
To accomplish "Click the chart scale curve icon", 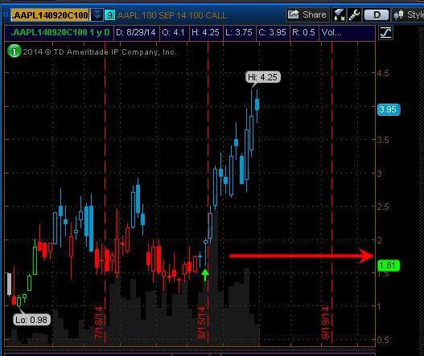I will (385, 33).
